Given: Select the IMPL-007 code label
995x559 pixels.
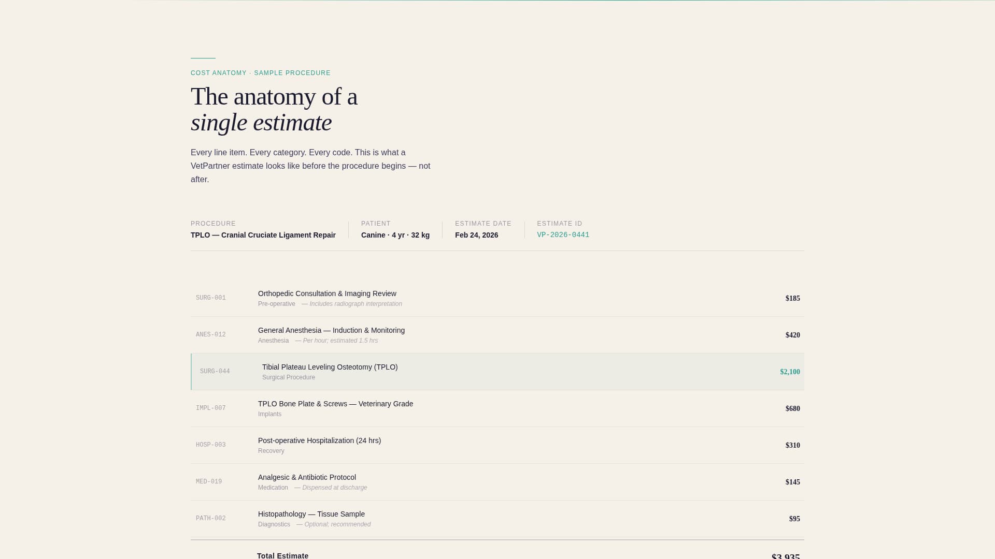Looking at the screenshot, I should coord(211,408).
